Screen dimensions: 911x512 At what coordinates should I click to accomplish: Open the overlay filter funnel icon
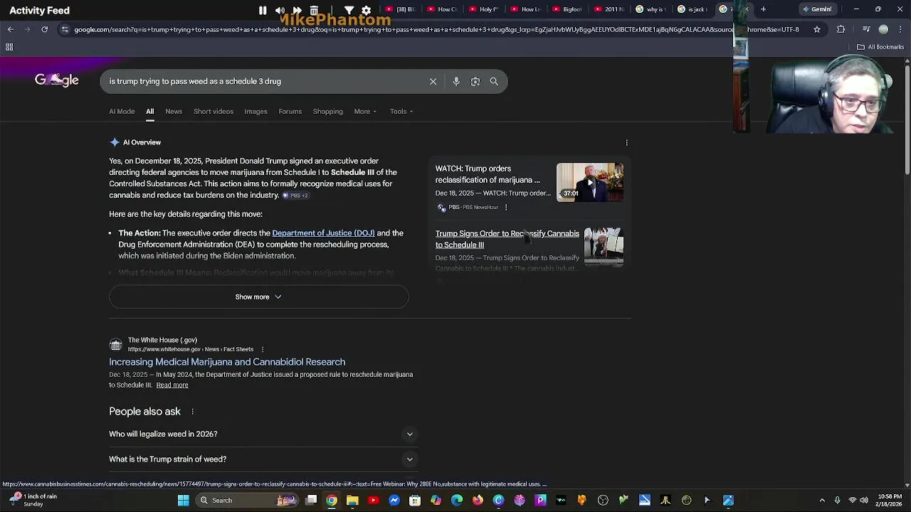click(x=349, y=11)
